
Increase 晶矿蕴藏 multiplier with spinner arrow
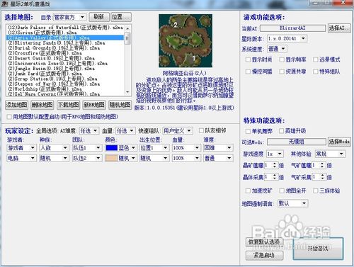tap(275, 164)
